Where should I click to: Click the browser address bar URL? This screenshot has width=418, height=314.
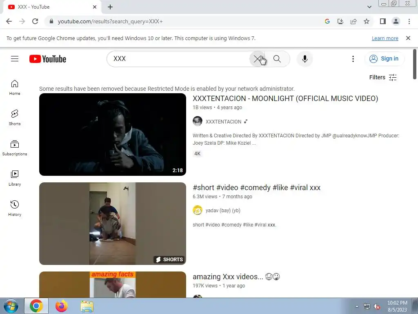click(110, 21)
